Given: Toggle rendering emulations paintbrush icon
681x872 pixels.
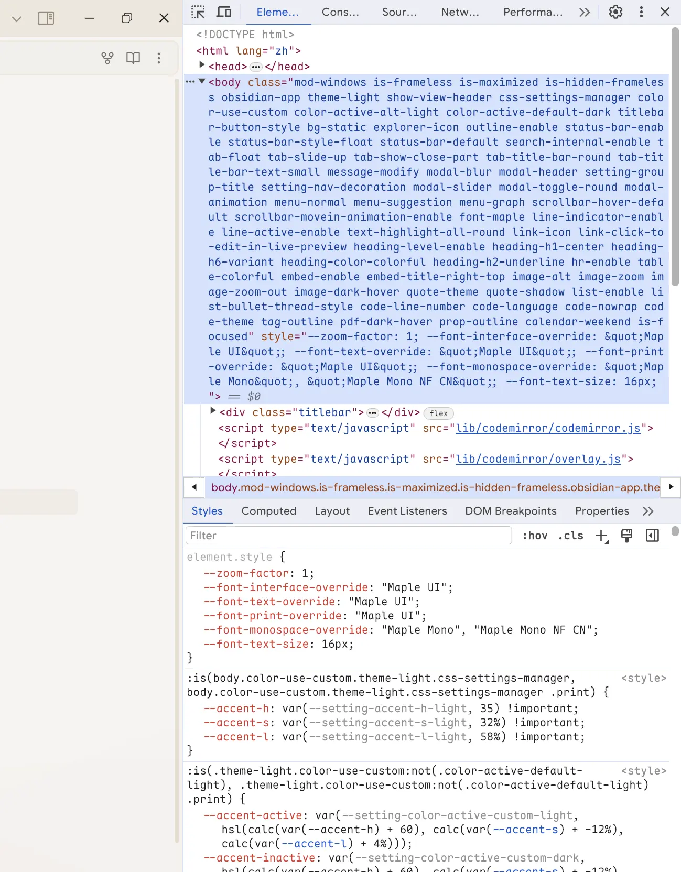Looking at the screenshot, I should pos(626,536).
